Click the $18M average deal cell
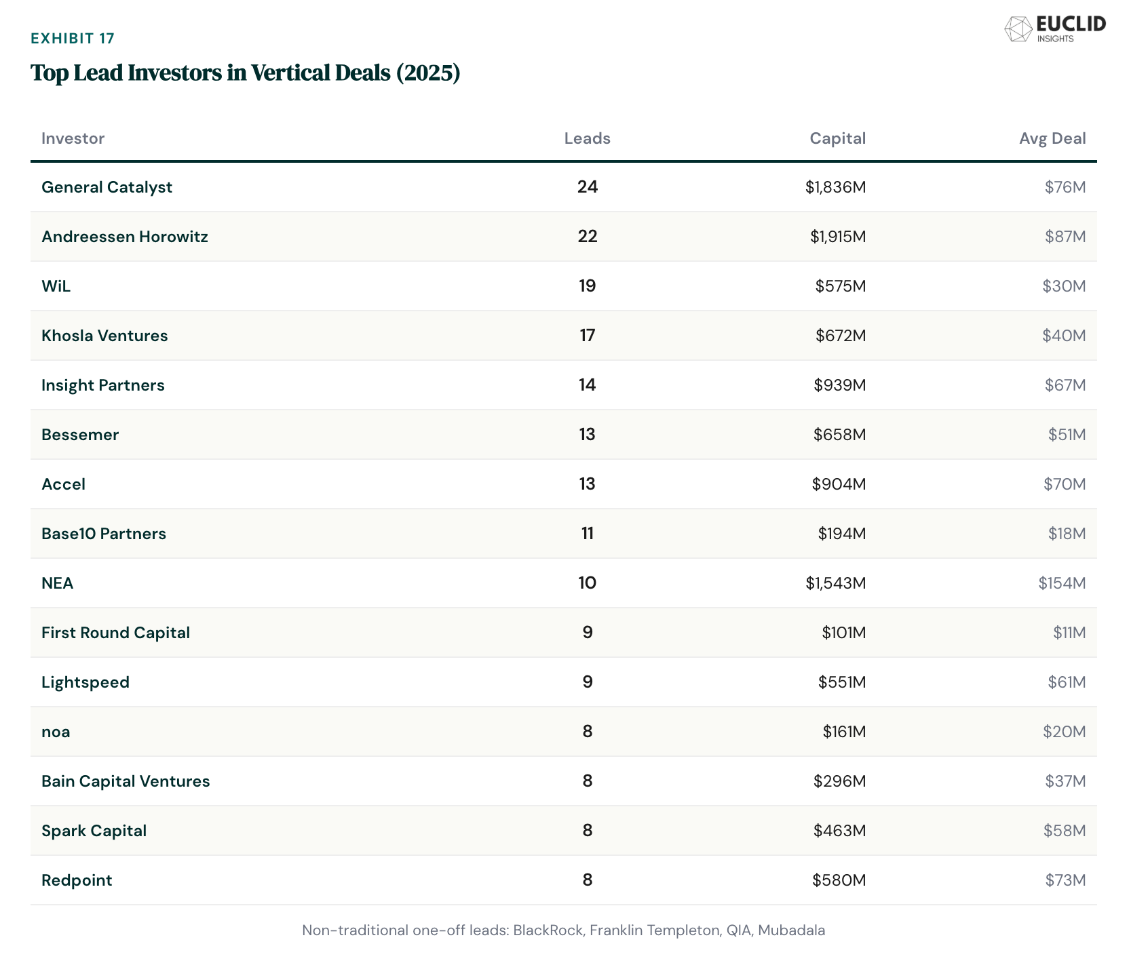This screenshot has width=1129, height=963. pyautogui.click(x=1067, y=534)
